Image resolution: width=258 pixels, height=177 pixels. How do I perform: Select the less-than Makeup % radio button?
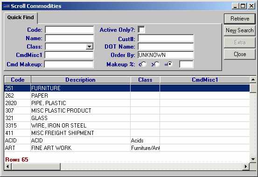click(x=144, y=64)
